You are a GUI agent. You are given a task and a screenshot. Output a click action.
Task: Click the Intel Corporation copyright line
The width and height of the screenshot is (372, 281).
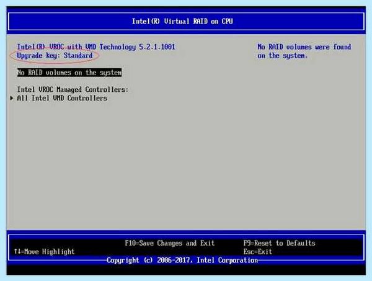(182, 261)
